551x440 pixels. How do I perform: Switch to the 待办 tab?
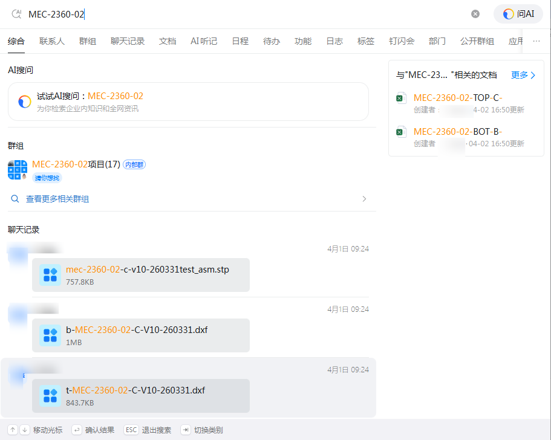272,41
